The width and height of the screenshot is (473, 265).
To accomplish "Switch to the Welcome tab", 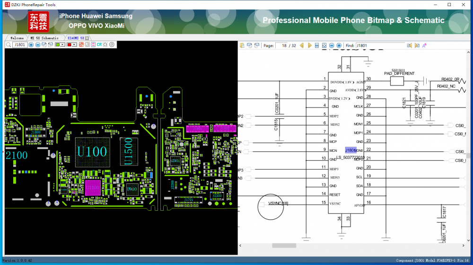I will [x=17, y=38].
